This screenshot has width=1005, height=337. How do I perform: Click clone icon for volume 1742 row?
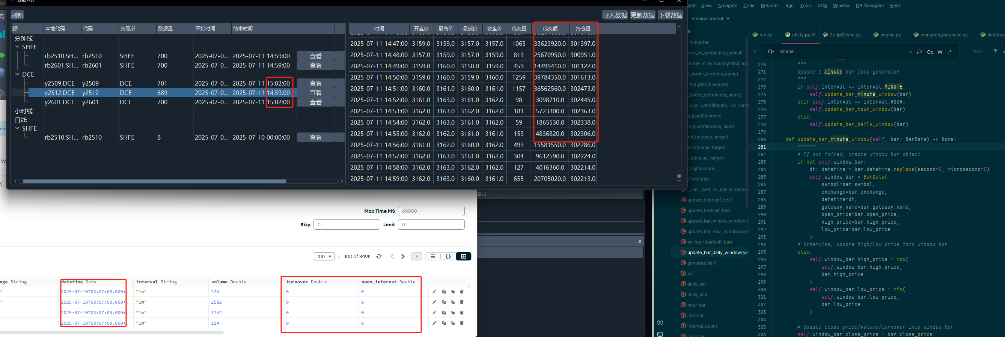tap(452, 313)
